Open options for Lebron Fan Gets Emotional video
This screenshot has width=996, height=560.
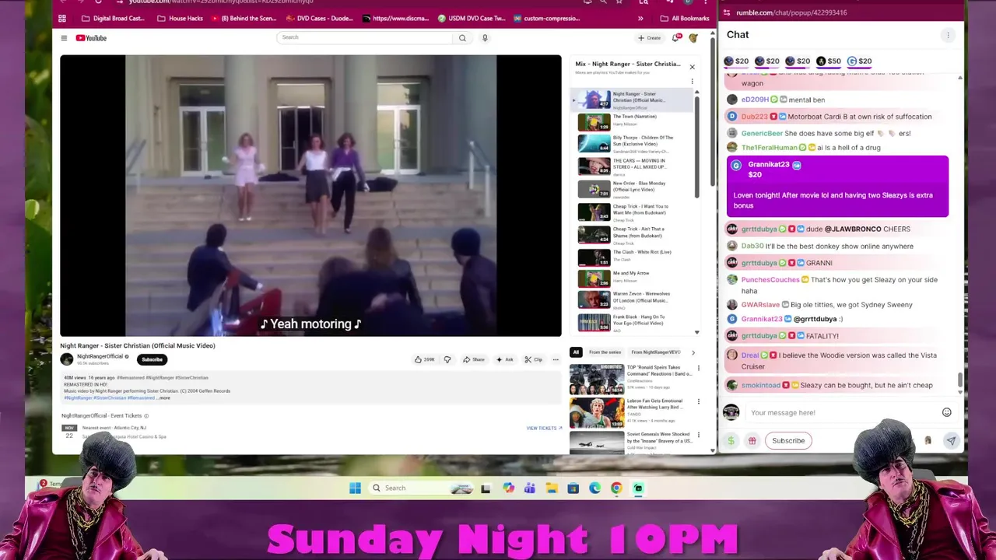[x=698, y=402]
